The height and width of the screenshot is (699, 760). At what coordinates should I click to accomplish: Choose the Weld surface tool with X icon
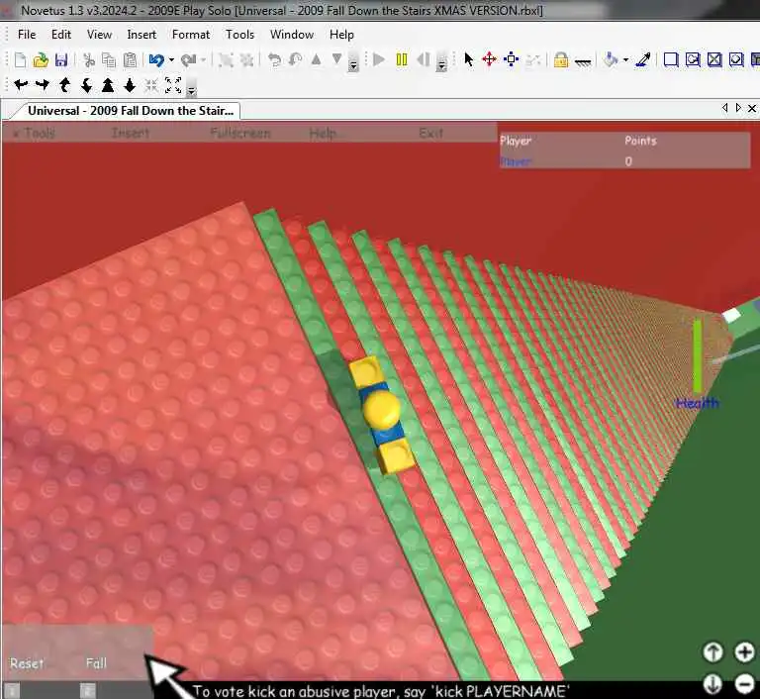(714, 59)
